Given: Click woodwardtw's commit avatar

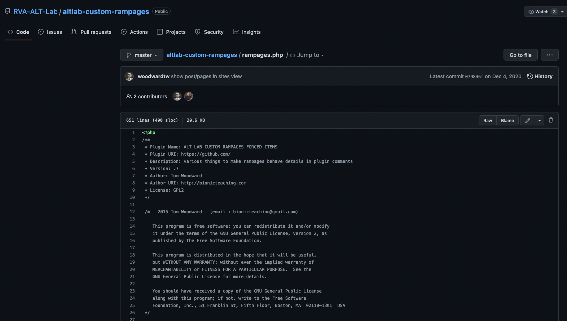Looking at the screenshot, I should tap(129, 76).
